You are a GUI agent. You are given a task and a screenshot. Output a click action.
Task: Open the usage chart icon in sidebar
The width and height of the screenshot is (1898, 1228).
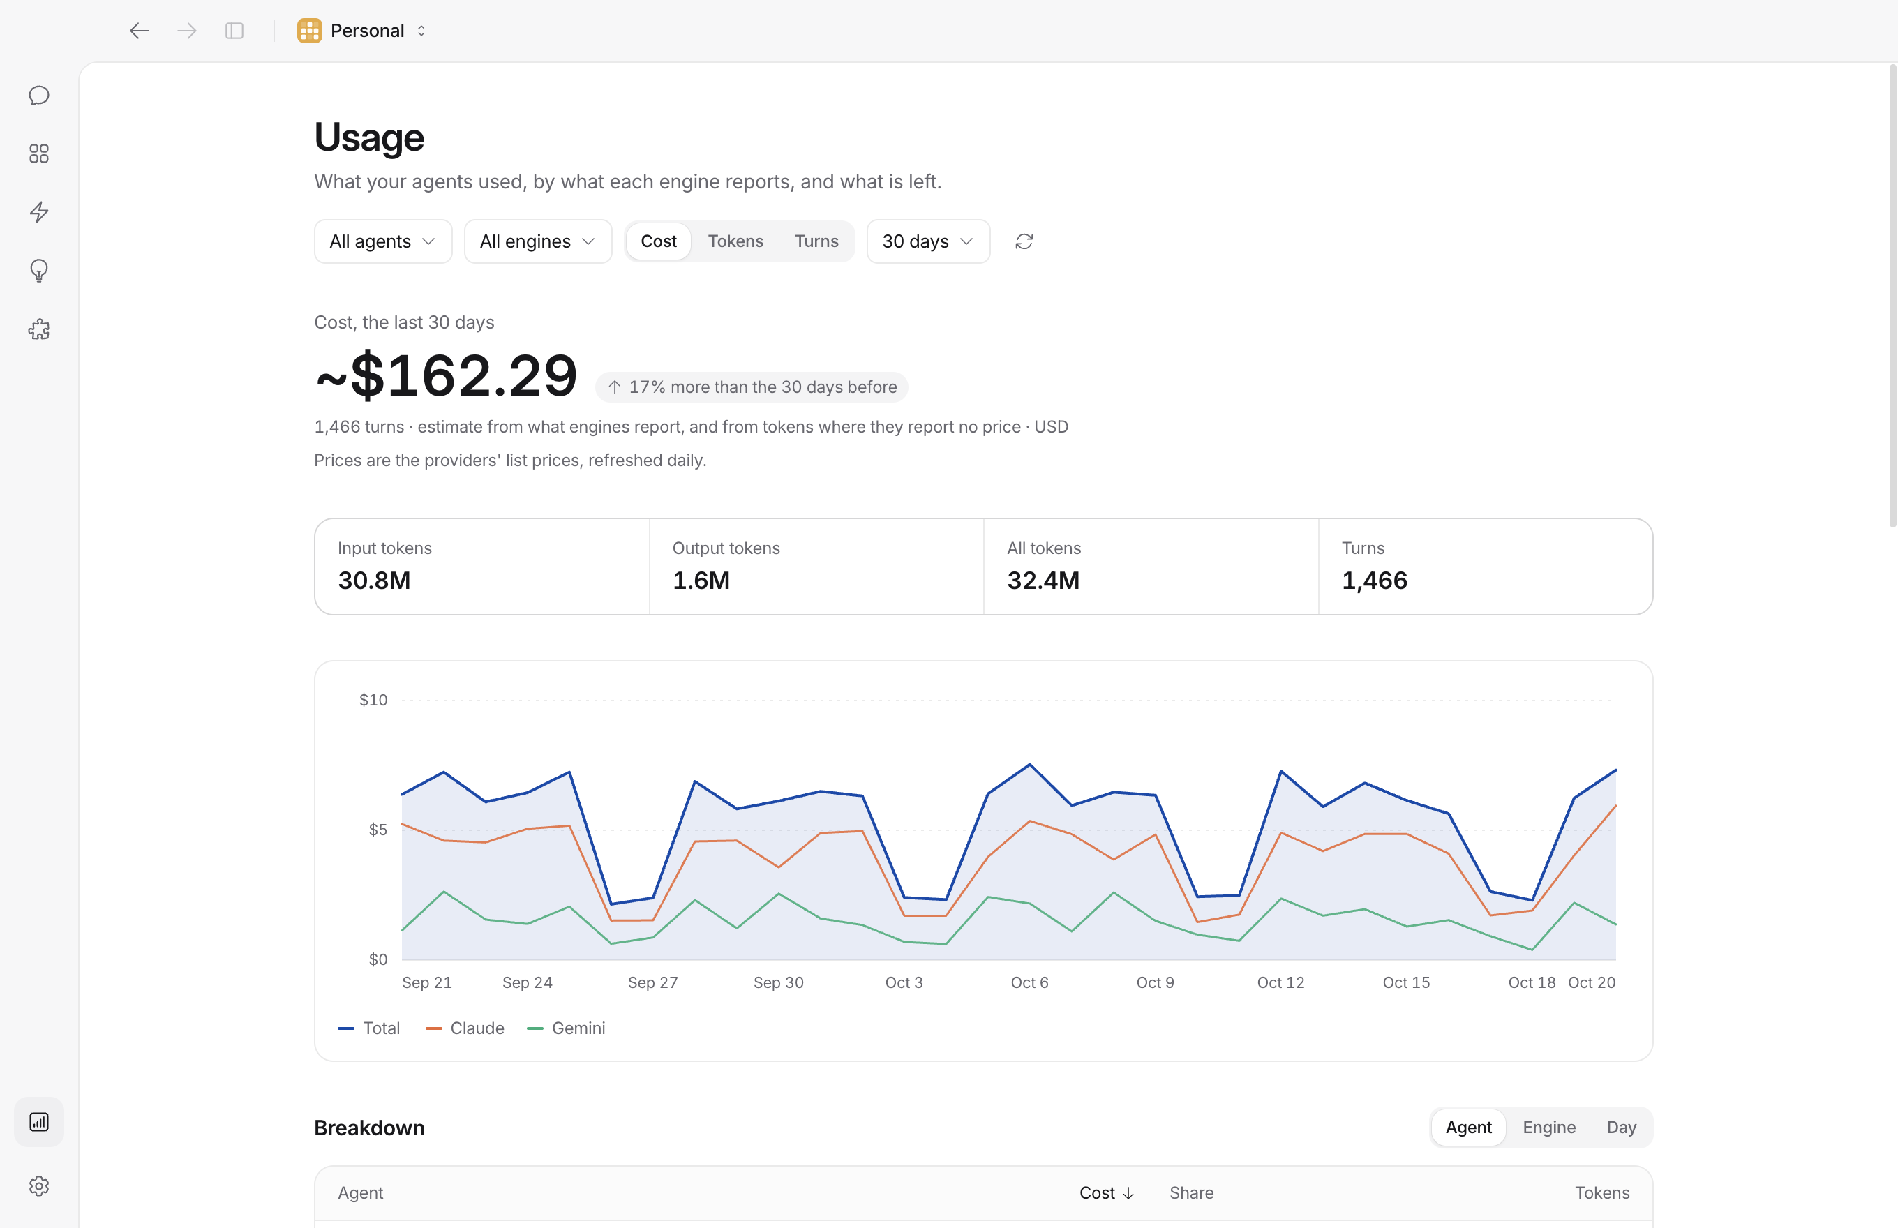pos(39,1122)
